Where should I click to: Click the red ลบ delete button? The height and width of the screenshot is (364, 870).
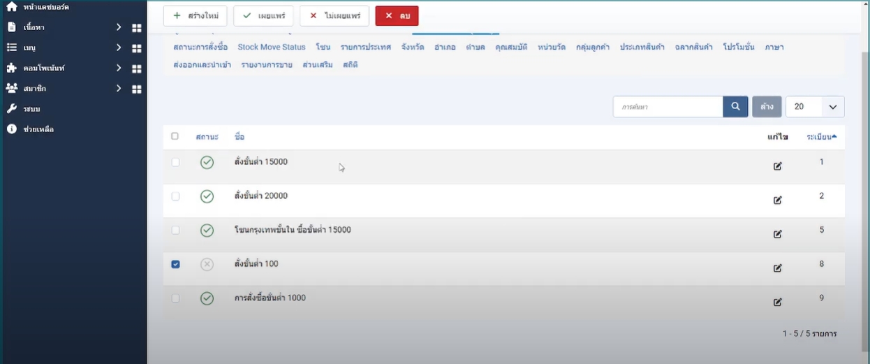coord(397,16)
